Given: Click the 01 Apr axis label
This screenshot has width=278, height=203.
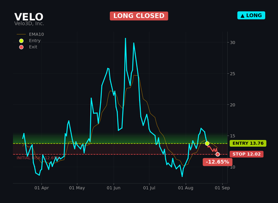Looking at the screenshot, I should point(42,188).
